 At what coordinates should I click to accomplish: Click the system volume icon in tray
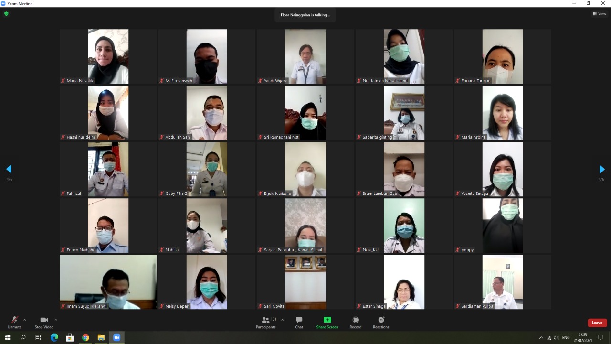[556, 338]
